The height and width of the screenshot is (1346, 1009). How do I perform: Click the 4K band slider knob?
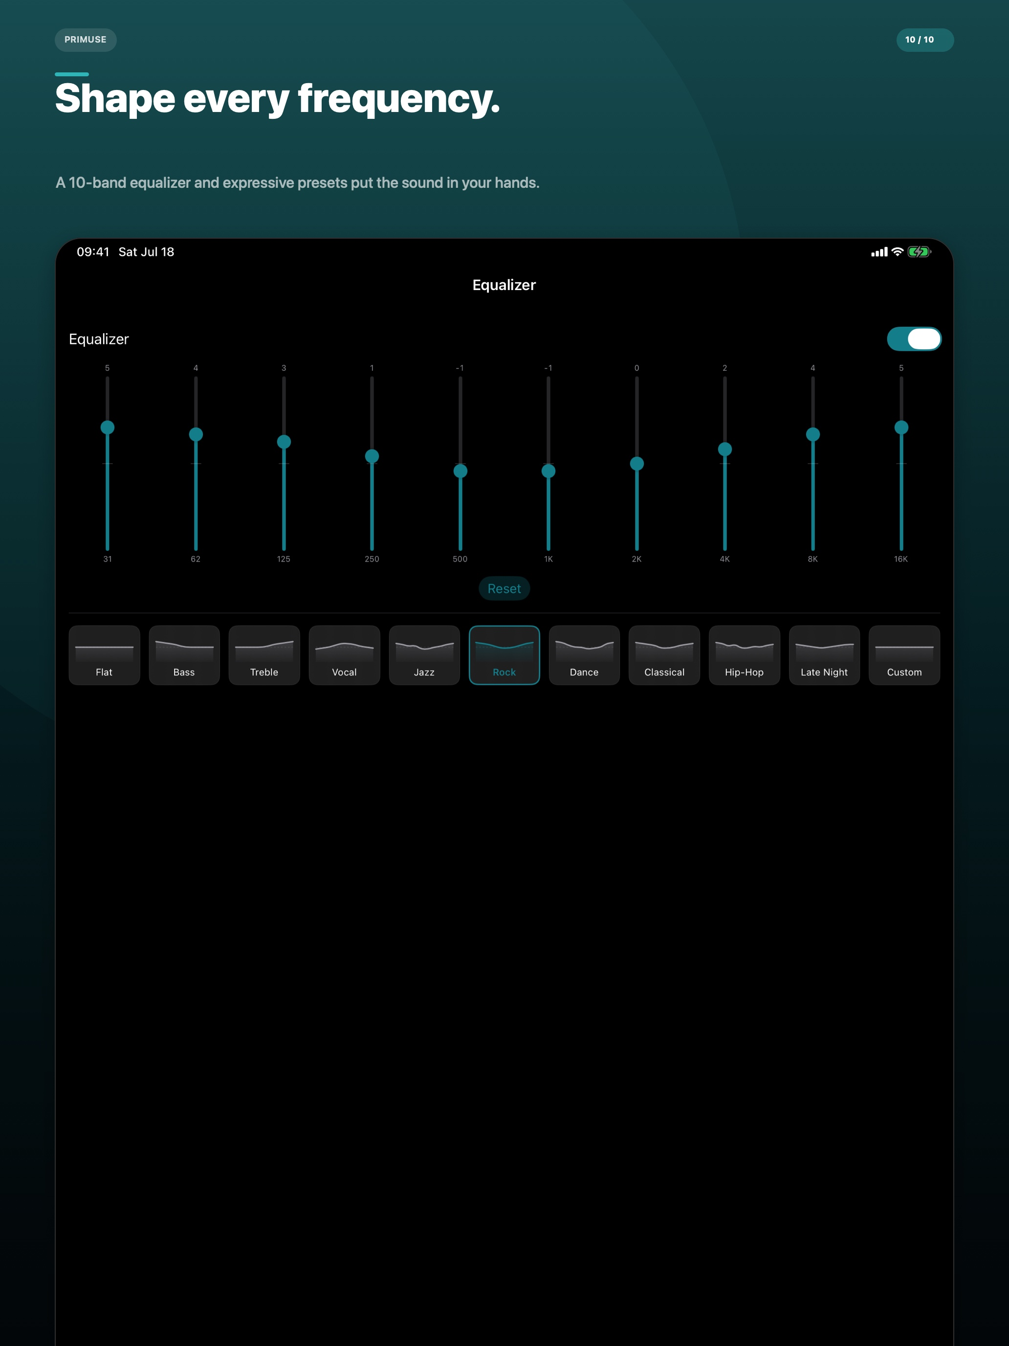[x=725, y=449]
